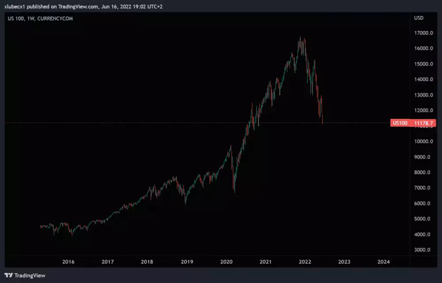Click the 2019 label on the time axis
This screenshot has width=442, height=283.
[187, 261]
